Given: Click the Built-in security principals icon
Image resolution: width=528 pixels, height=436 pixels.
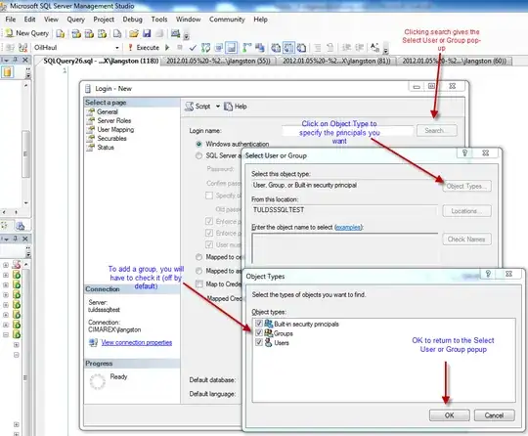Looking at the screenshot, I should click(268, 324).
